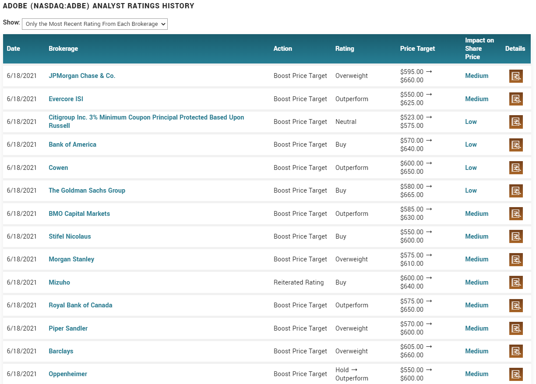Open the Piper Sandler brokerage link
Image resolution: width=536 pixels, height=384 pixels.
68,328
